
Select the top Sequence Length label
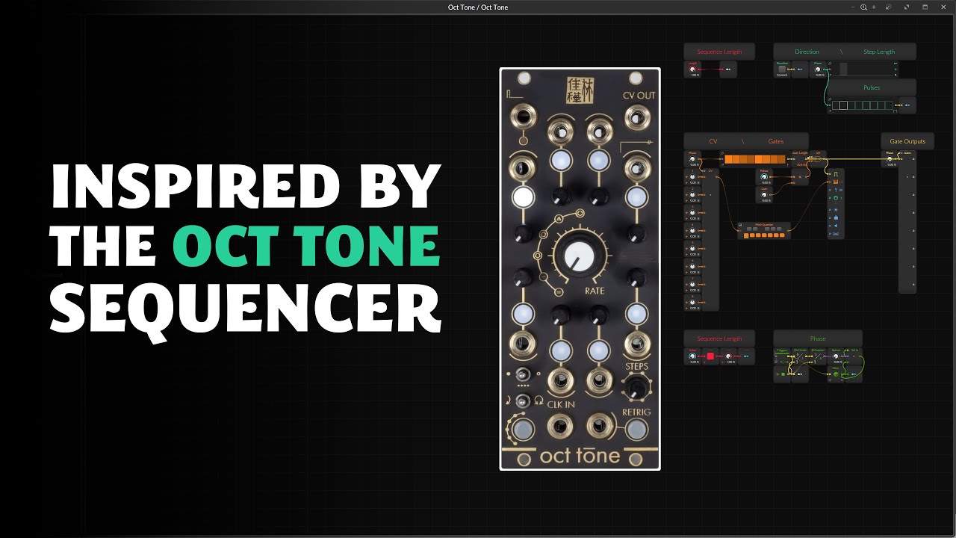point(719,52)
